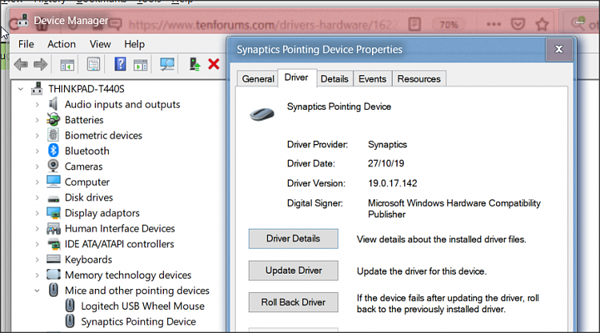Expand the Keyboards node

[37, 259]
